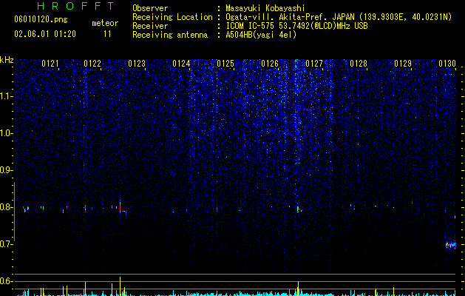Click the 0121 time marker
Screen dimensions: 465x296
point(50,64)
